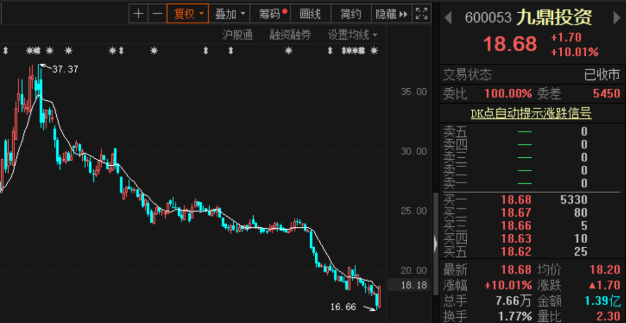Click the plus zoom-in chart button

[138, 13]
